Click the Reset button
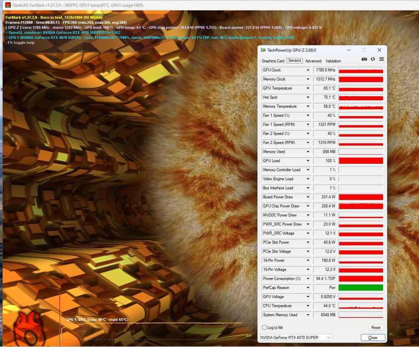The image size is (419, 347). click(x=376, y=328)
